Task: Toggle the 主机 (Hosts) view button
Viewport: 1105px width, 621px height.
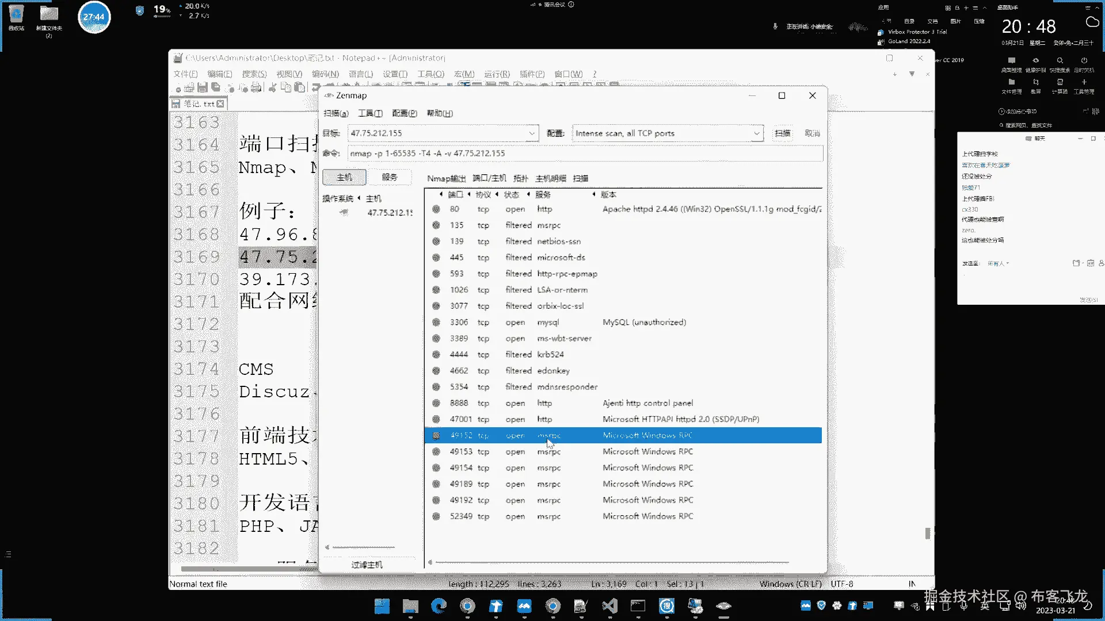Action: pyautogui.click(x=344, y=177)
